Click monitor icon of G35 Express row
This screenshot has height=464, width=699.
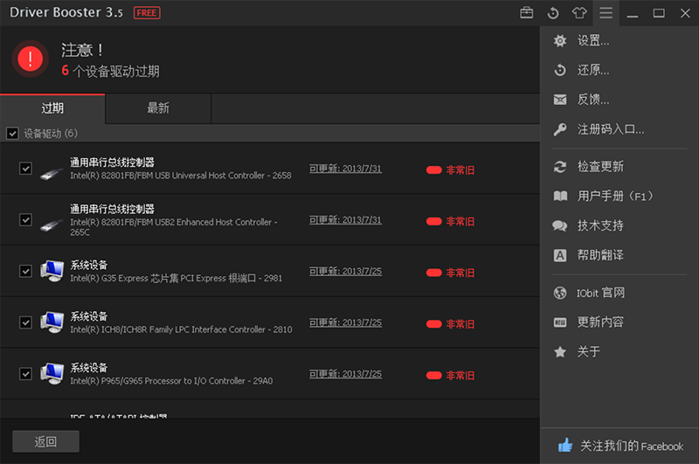pos(52,271)
